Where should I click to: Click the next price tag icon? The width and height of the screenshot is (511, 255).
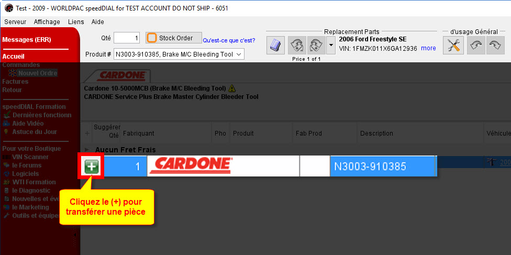point(316,46)
